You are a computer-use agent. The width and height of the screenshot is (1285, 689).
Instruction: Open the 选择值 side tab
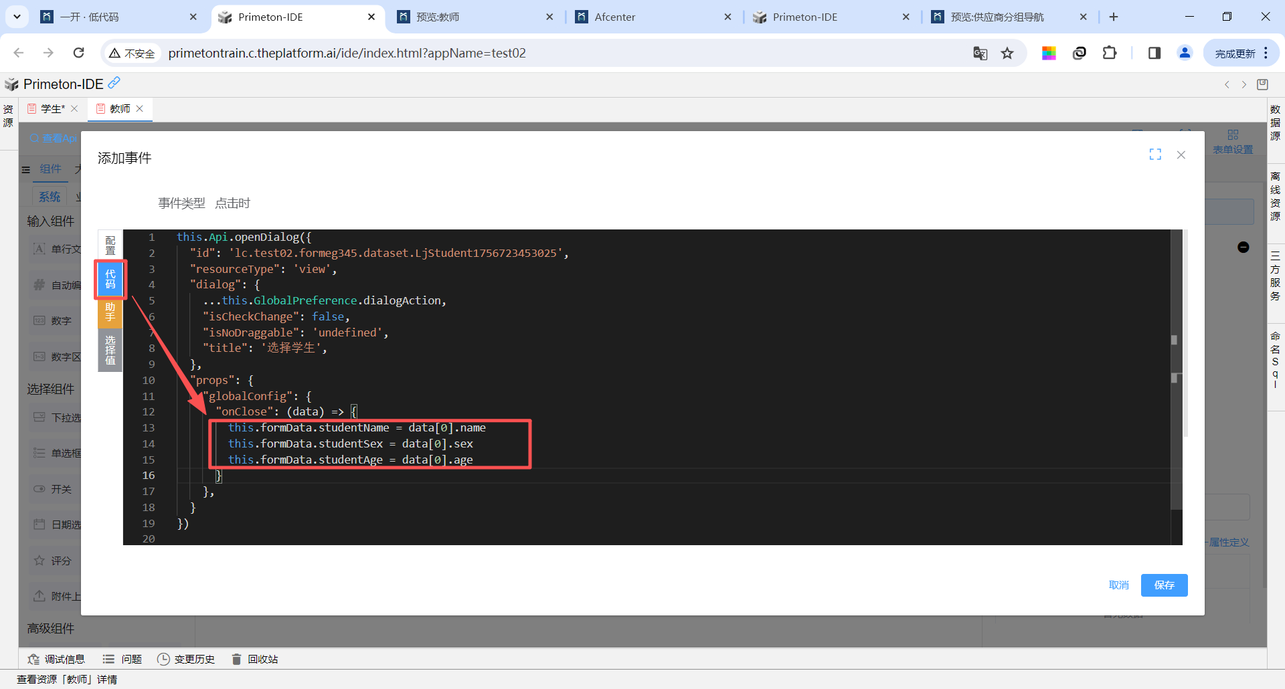point(110,350)
